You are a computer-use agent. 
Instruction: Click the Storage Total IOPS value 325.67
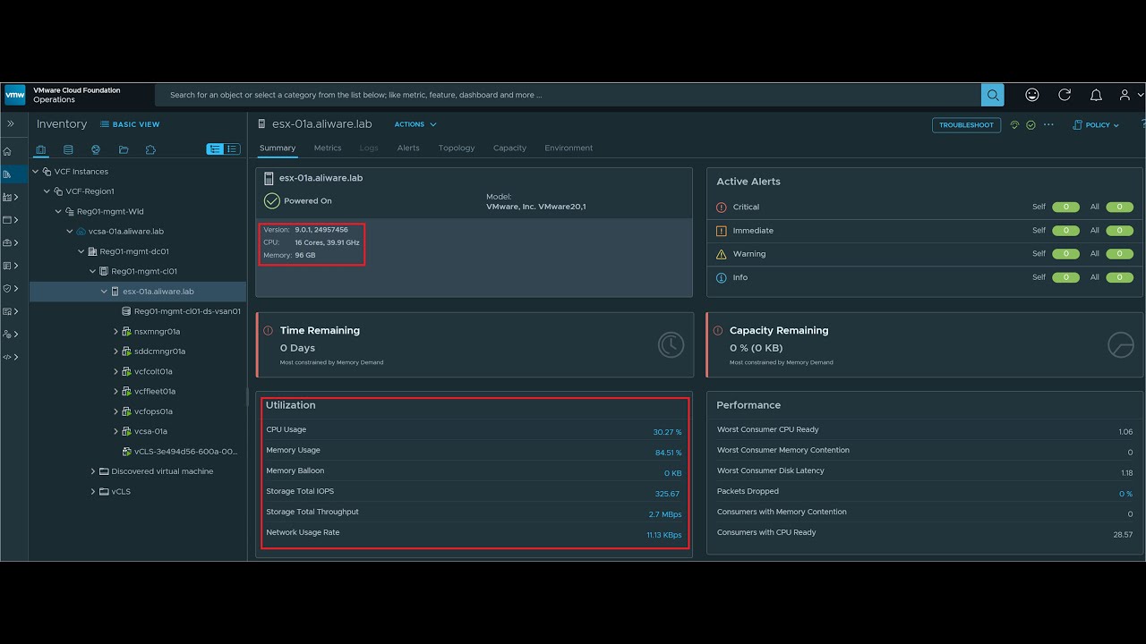click(667, 494)
